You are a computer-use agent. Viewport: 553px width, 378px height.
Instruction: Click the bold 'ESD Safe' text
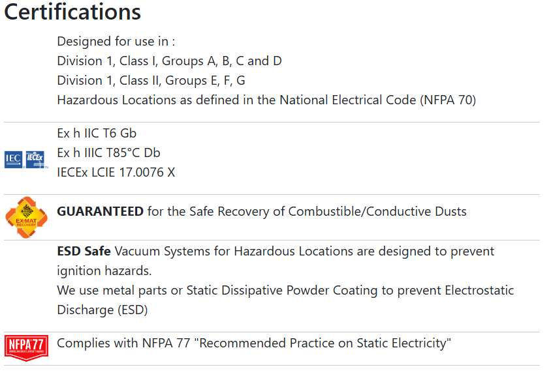click(84, 252)
